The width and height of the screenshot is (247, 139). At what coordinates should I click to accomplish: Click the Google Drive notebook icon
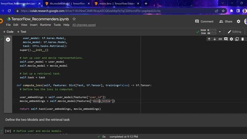click(x=9, y=19)
